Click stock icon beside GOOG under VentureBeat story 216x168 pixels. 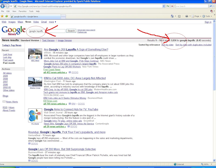pyautogui.click(x=29, y=143)
